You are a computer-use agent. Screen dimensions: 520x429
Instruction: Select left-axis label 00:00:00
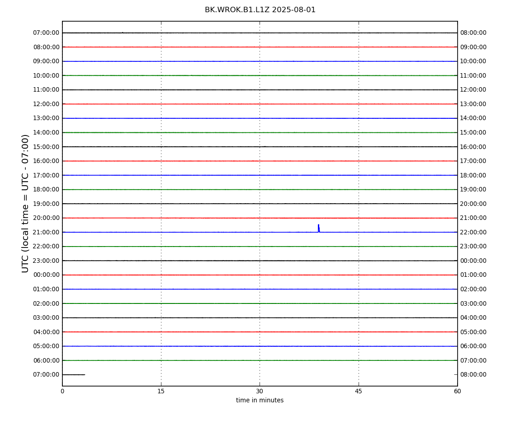click(x=47, y=275)
